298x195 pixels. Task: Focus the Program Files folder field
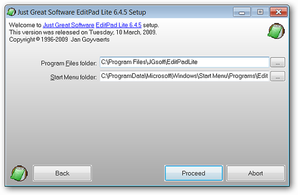pyautogui.click(x=184, y=62)
